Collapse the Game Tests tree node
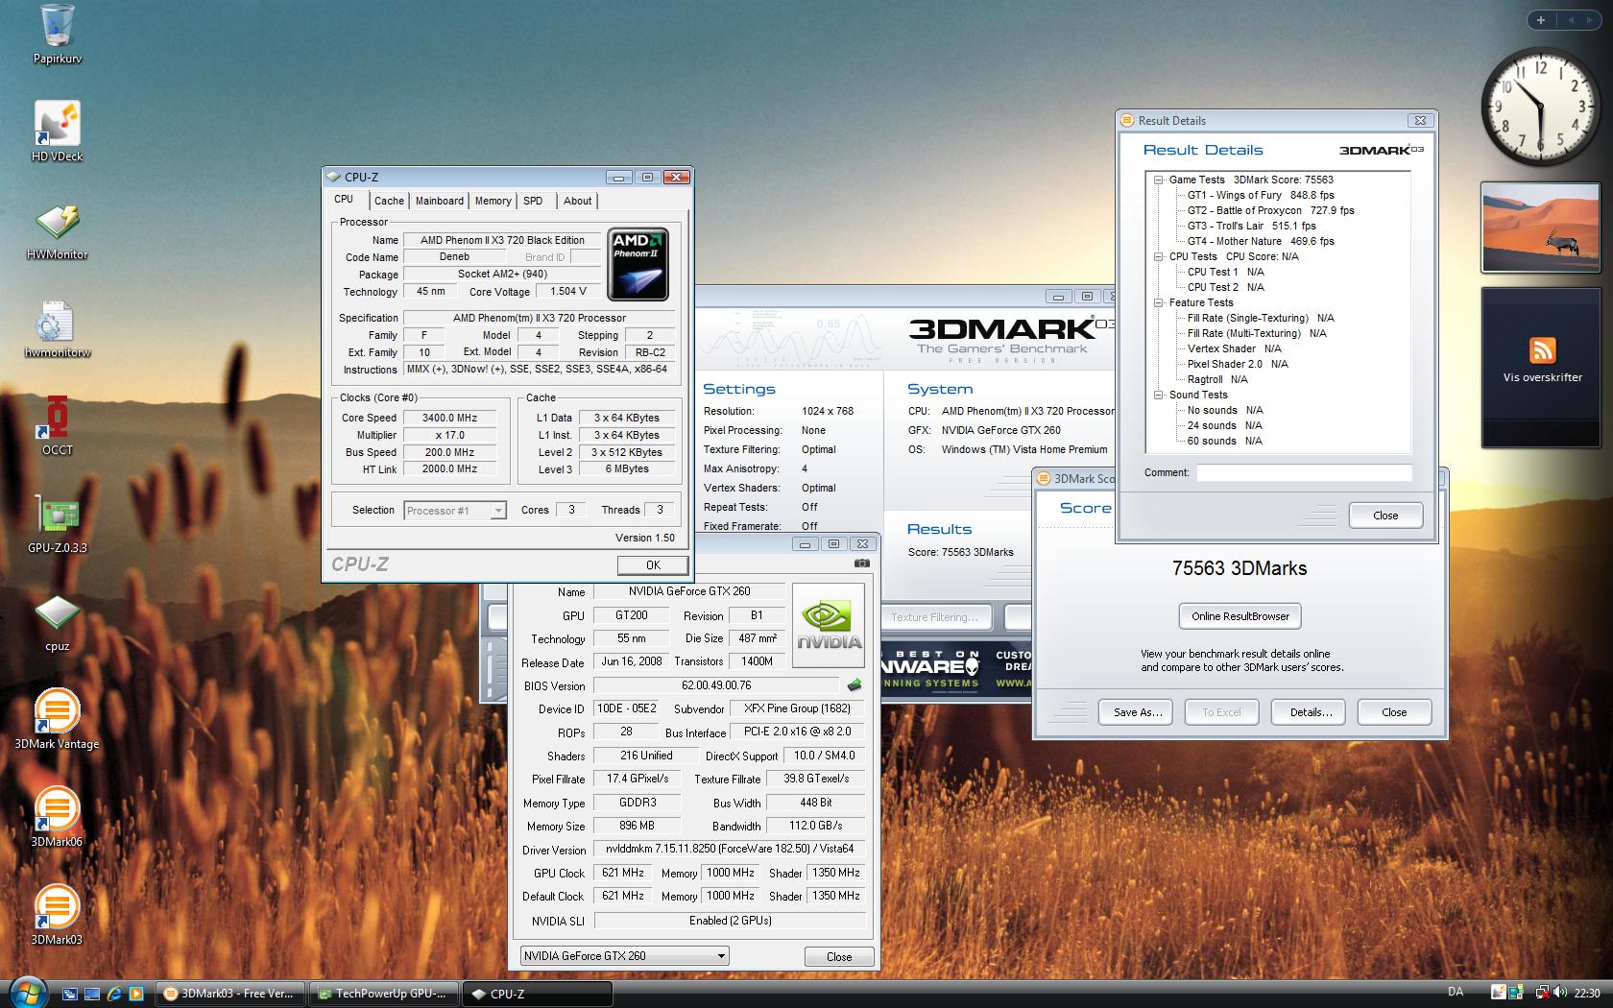 click(x=1159, y=180)
